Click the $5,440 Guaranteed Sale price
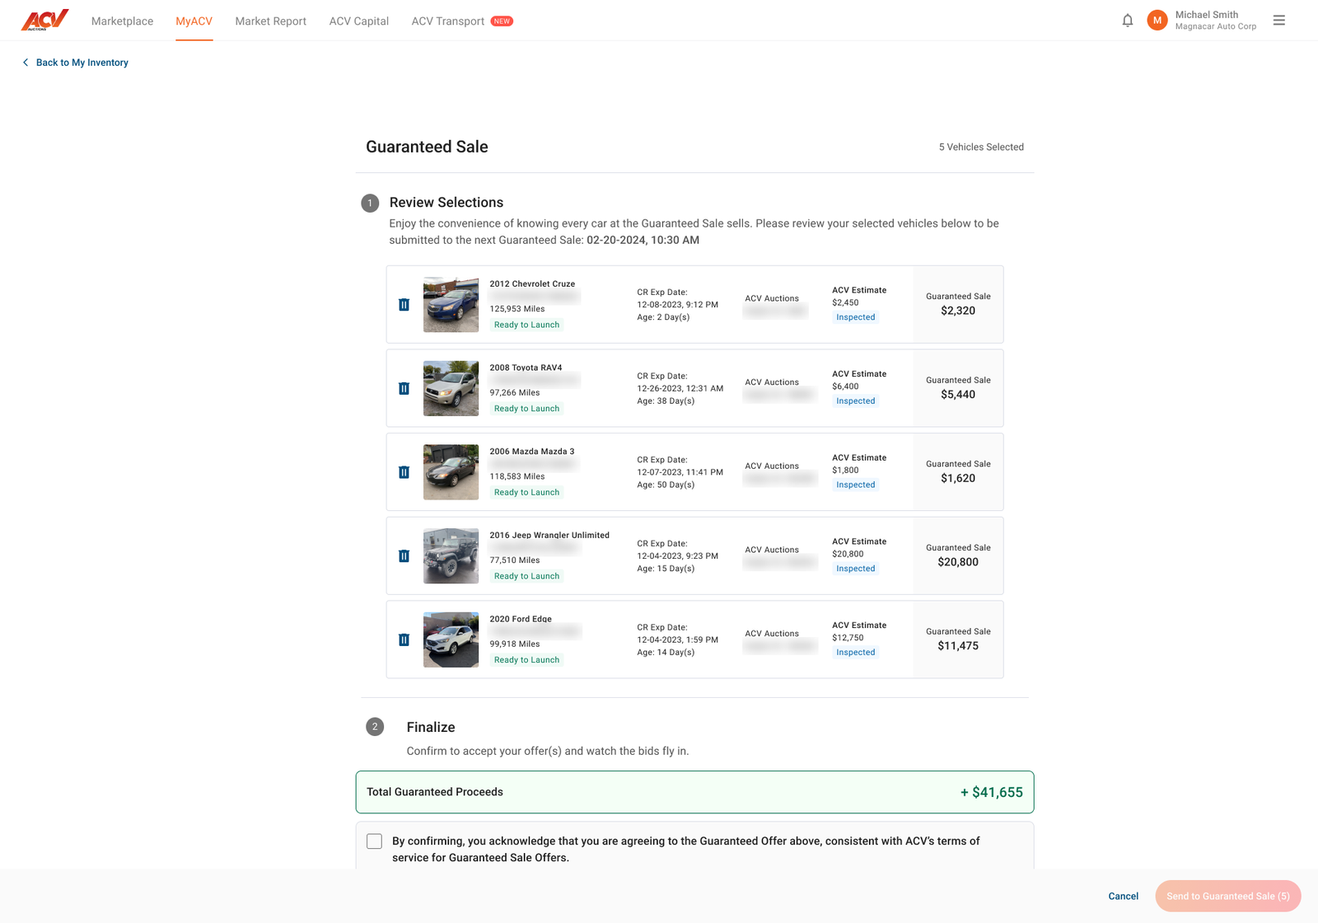This screenshot has width=1318, height=923. tap(958, 395)
